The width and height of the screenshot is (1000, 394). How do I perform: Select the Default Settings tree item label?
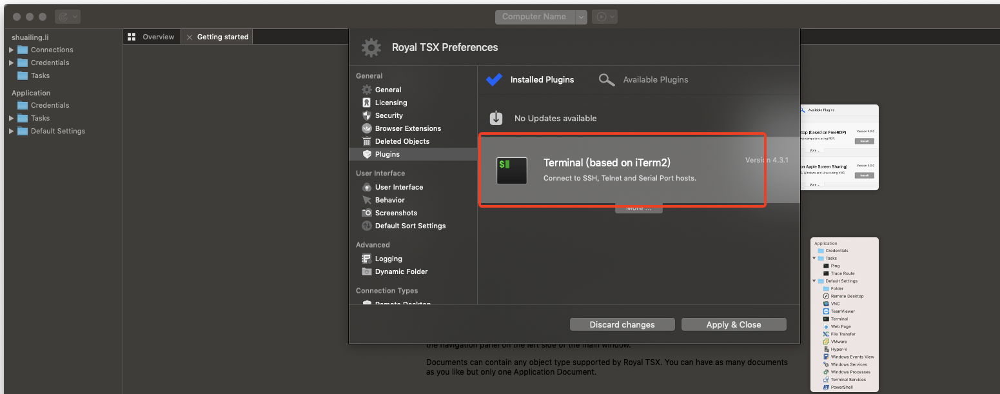click(x=58, y=131)
